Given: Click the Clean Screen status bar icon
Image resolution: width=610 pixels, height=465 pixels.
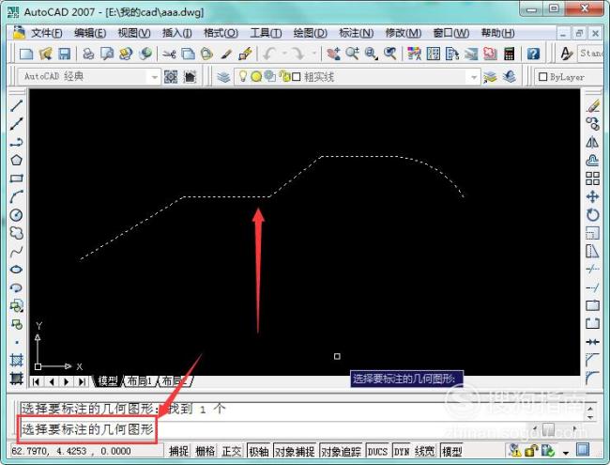Looking at the screenshot, I should (583, 450).
